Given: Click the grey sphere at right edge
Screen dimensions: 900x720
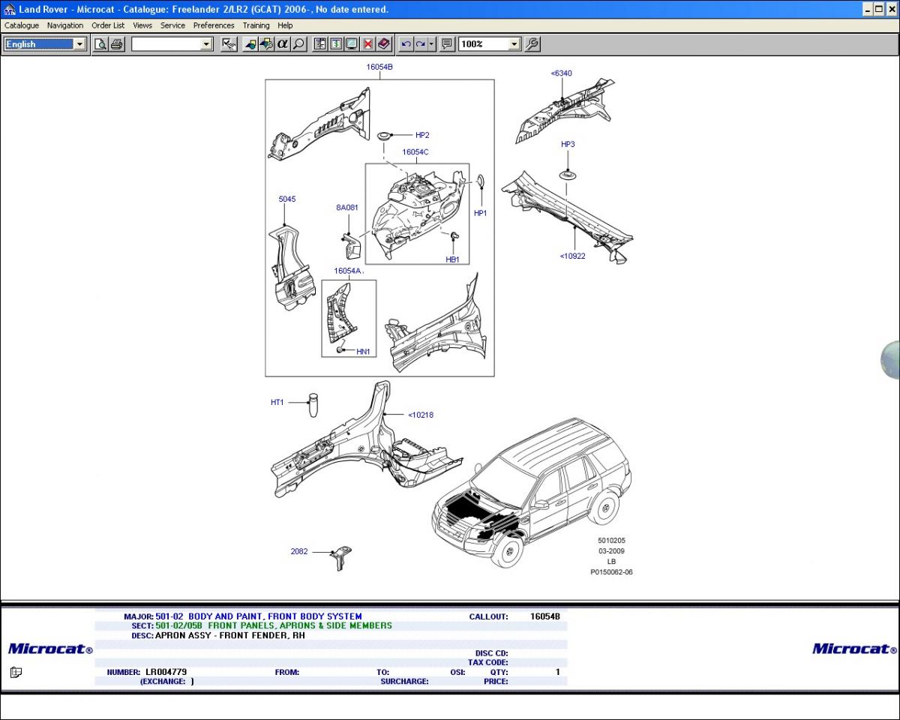Looking at the screenshot, I should click(890, 360).
